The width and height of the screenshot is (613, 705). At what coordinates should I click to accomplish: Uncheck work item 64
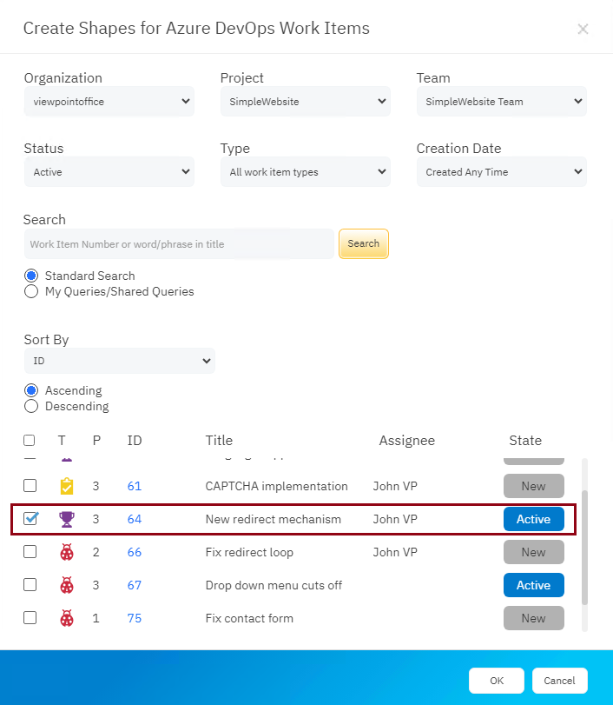coord(30,519)
